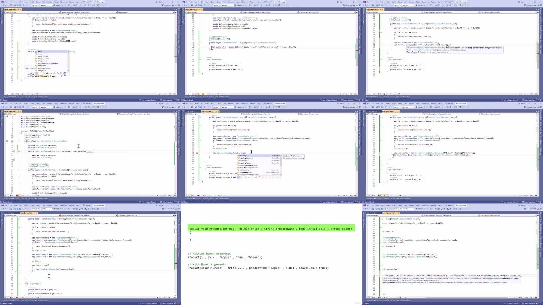Click the vertical scrollbar in center window editor
This screenshot has height=305, width=543.
pos(356,153)
